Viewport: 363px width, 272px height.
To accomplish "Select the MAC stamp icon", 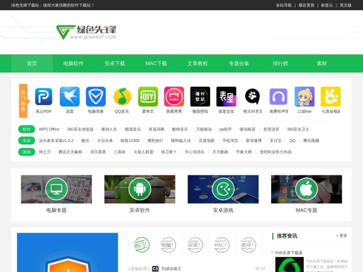I will pyautogui.click(x=221, y=245).
